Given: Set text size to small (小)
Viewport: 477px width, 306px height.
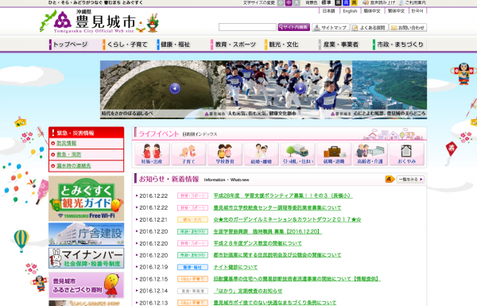Looking at the screenshot, I should pos(281,2).
